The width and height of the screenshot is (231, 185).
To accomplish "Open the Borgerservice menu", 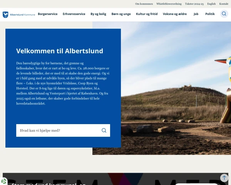I will pyautogui.click(x=48, y=14).
